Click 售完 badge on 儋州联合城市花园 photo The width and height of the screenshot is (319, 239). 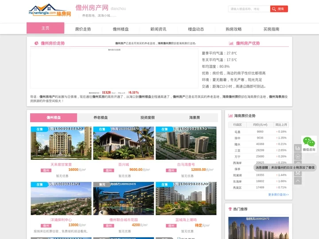(102, 184)
